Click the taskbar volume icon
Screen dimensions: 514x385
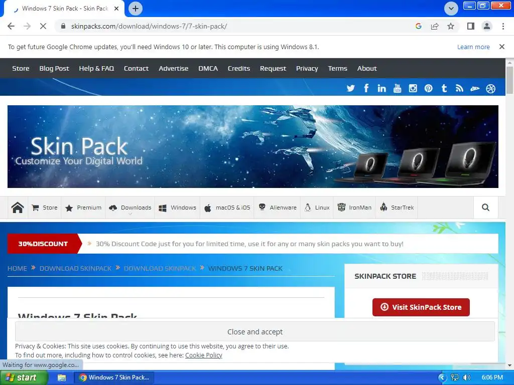pyautogui.click(x=466, y=377)
